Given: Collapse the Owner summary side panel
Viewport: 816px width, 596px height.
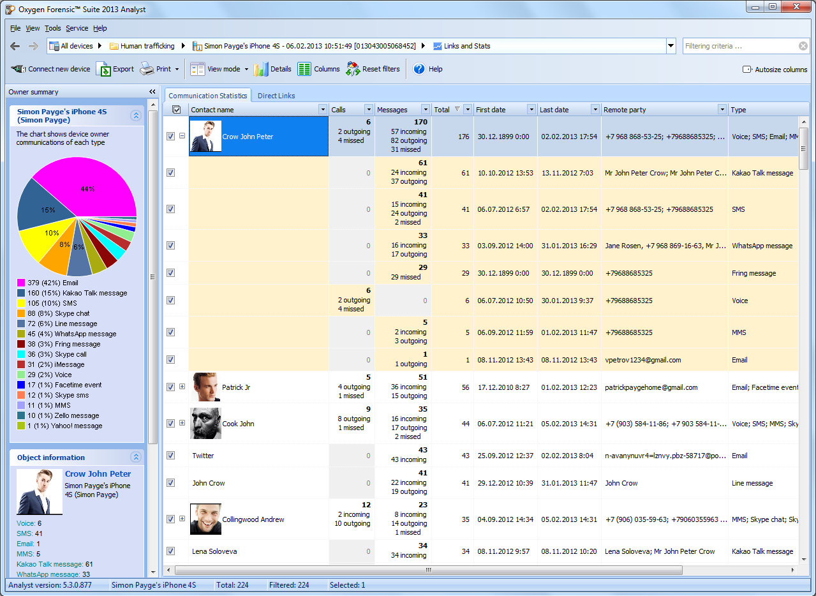Looking at the screenshot, I should pyautogui.click(x=152, y=92).
